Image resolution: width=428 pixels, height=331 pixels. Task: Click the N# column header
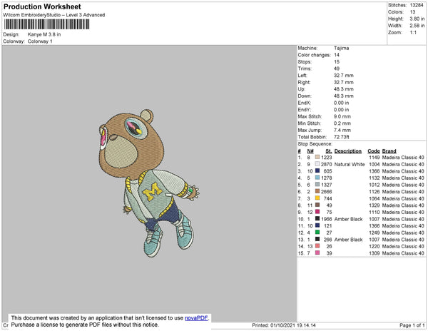click(310, 151)
